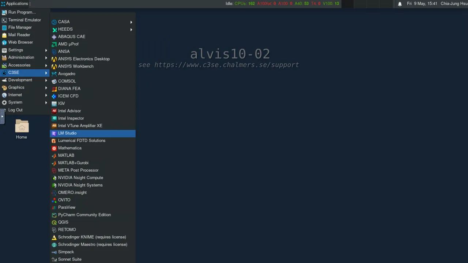This screenshot has width=468, height=263.
Task: Launch MATLAB from the C3SE list
Action: tap(93, 156)
